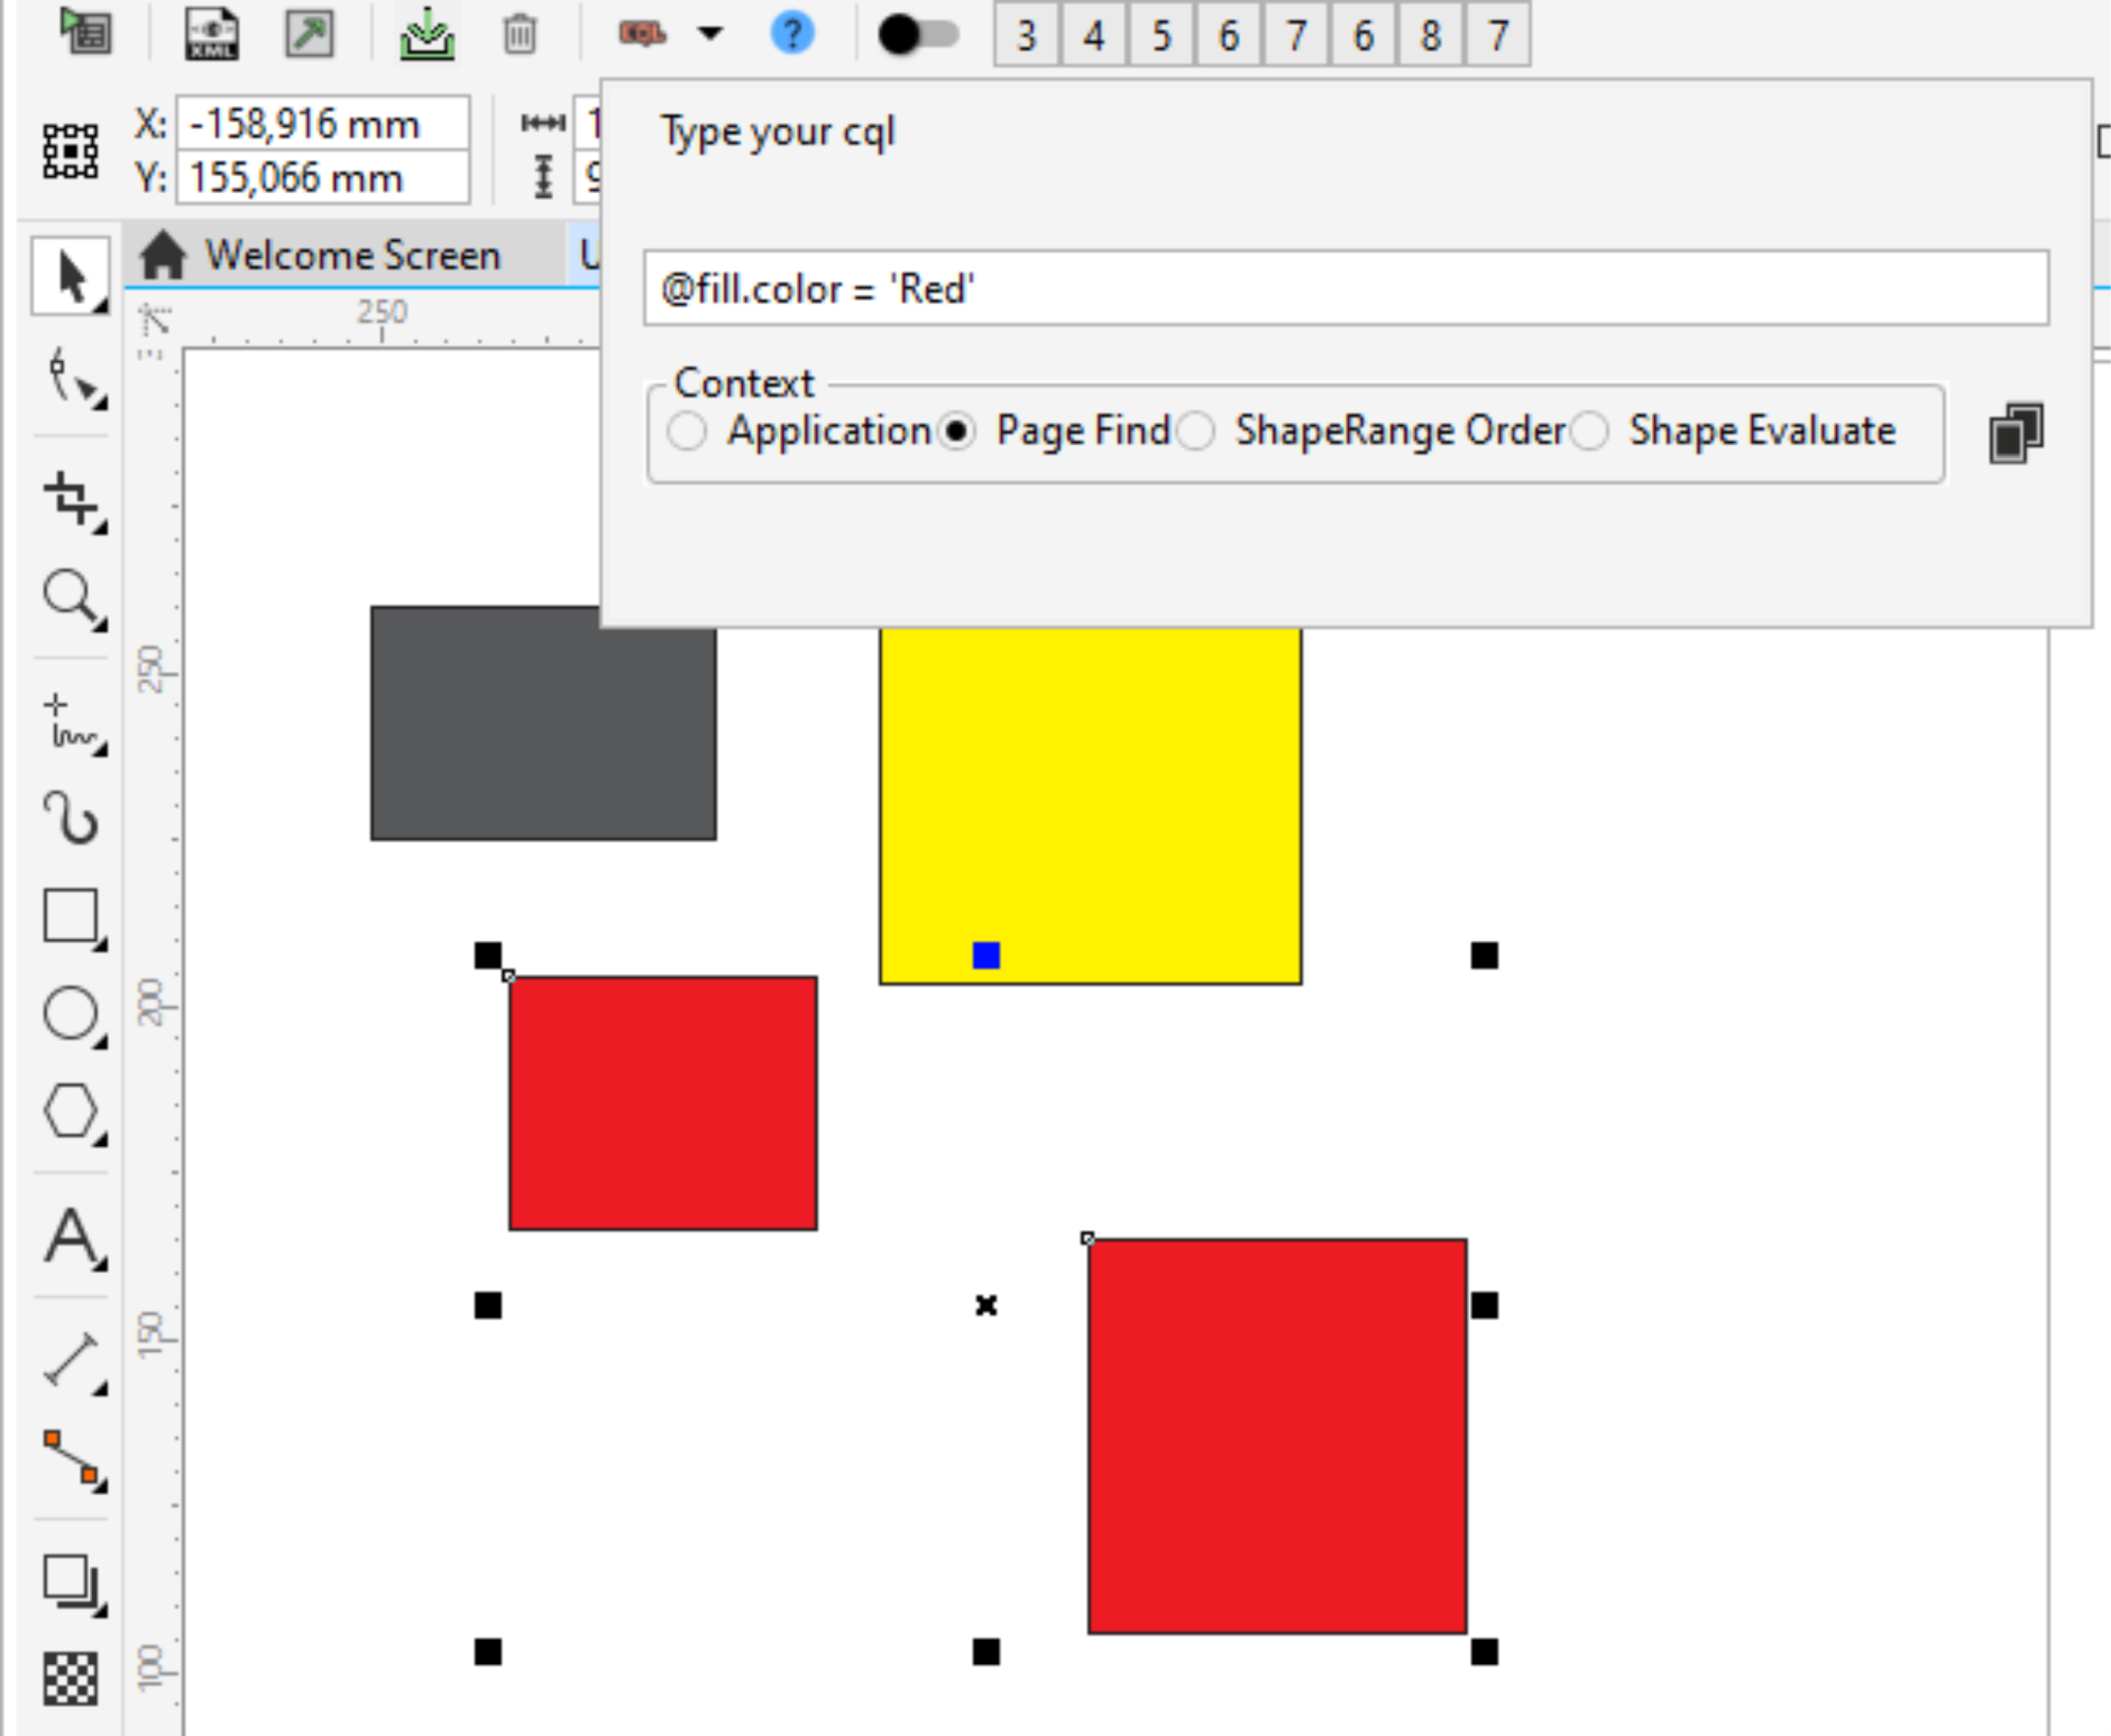Select the ShapeRange Order radio option

tap(1196, 432)
